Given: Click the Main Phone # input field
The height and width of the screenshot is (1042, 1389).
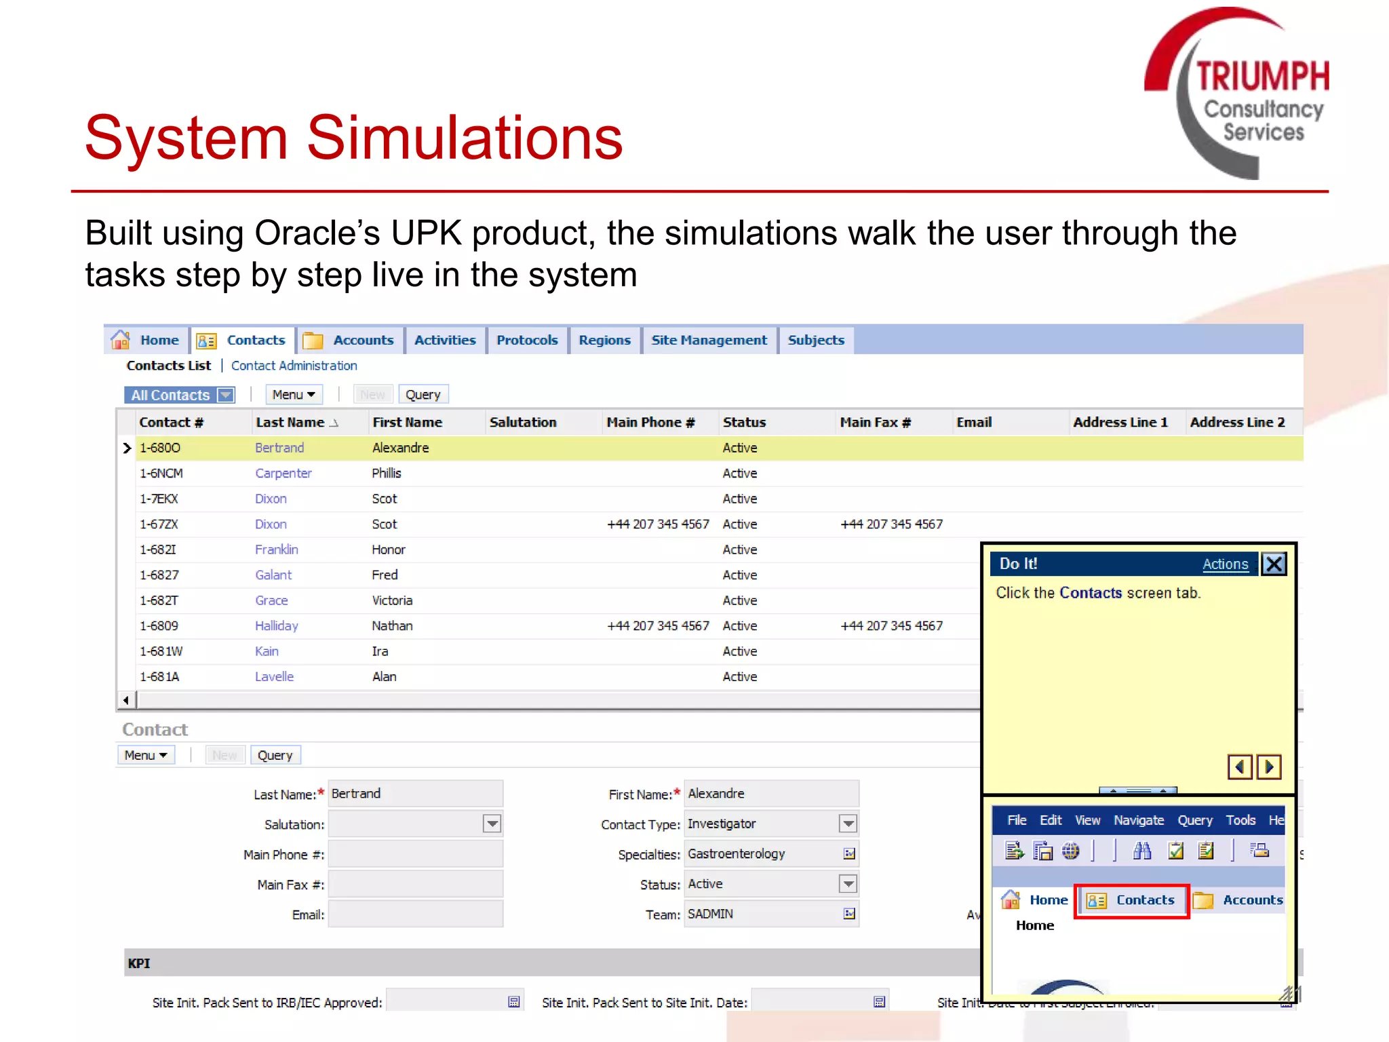Looking at the screenshot, I should pyautogui.click(x=415, y=854).
